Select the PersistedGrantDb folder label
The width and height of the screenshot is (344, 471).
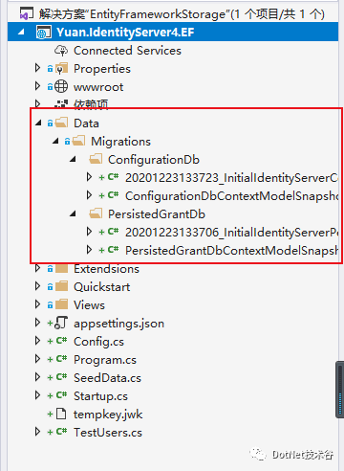pyautogui.click(x=157, y=214)
